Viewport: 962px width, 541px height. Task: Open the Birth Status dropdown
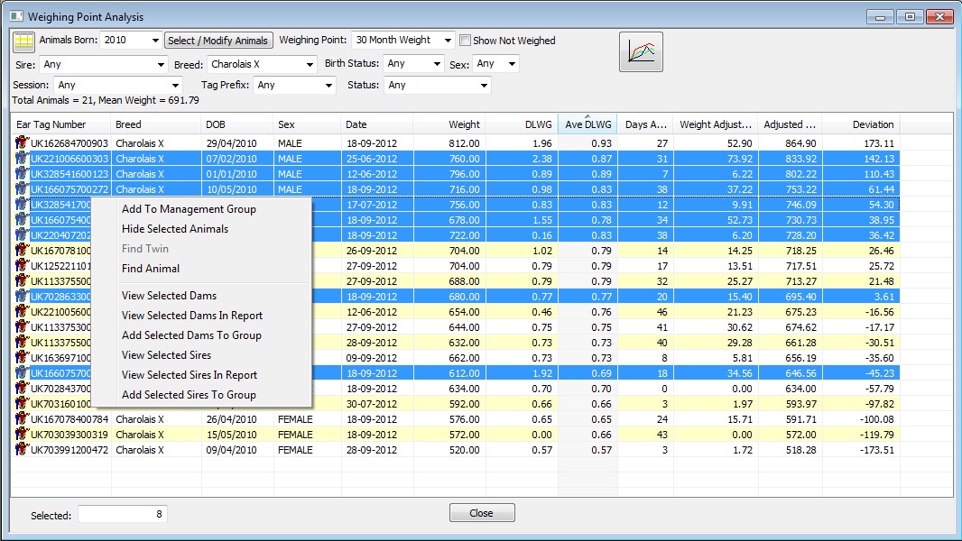click(437, 64)
